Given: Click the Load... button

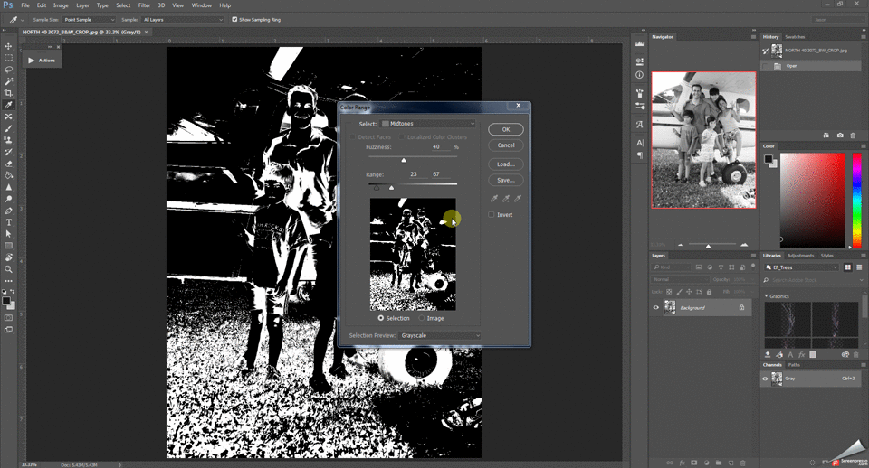Looking at the screenshot, I should (505, 164).
